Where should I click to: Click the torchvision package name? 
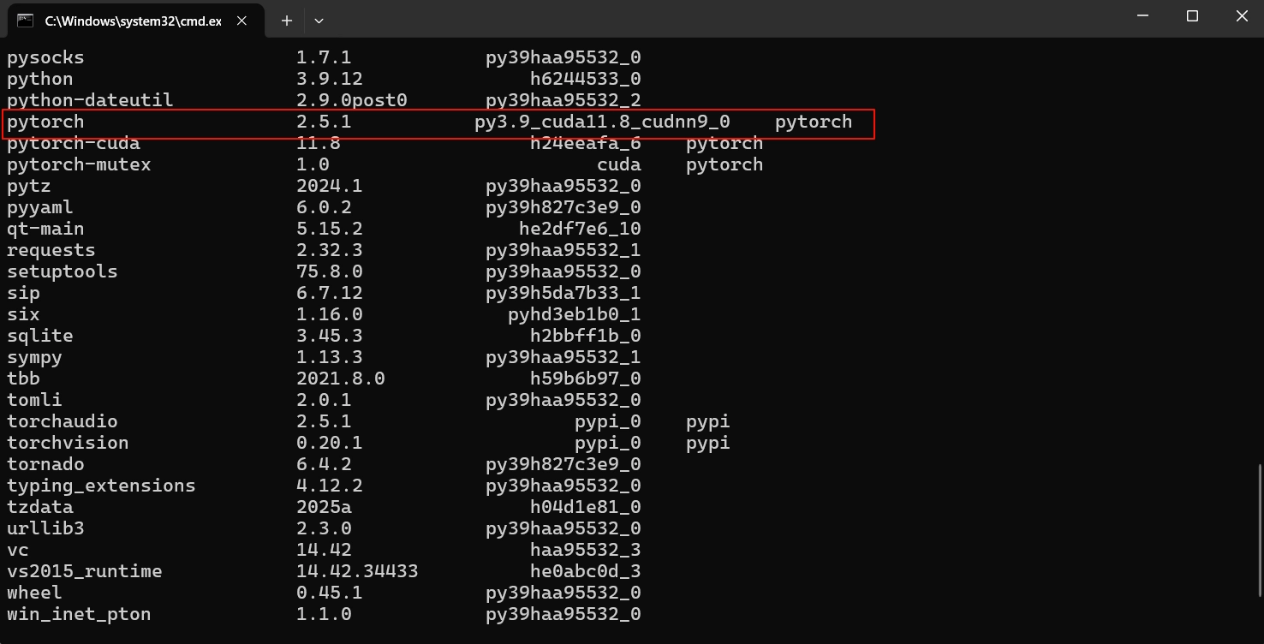[x=68, y=443]
